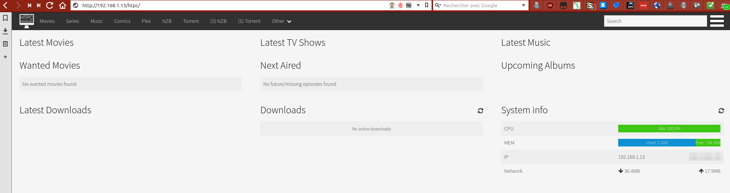Open the Movies menu item
The height and width of the screenshot is (193, 730).
tap(47, 21)
